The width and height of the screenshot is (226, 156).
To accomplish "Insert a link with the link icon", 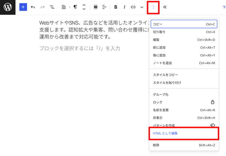I will [133, 7].
